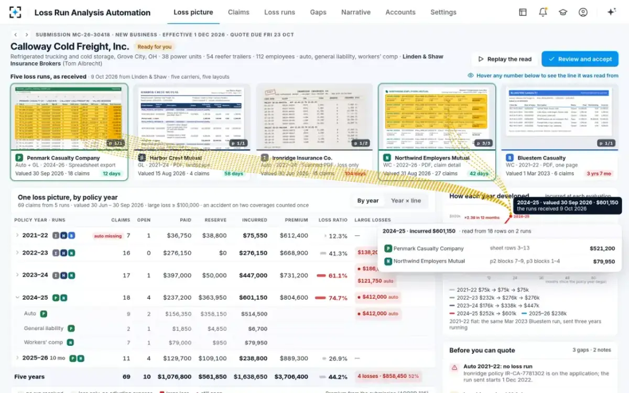Click the Northwind Employers N badge
The image size is (629, 393).
[387, 158]
